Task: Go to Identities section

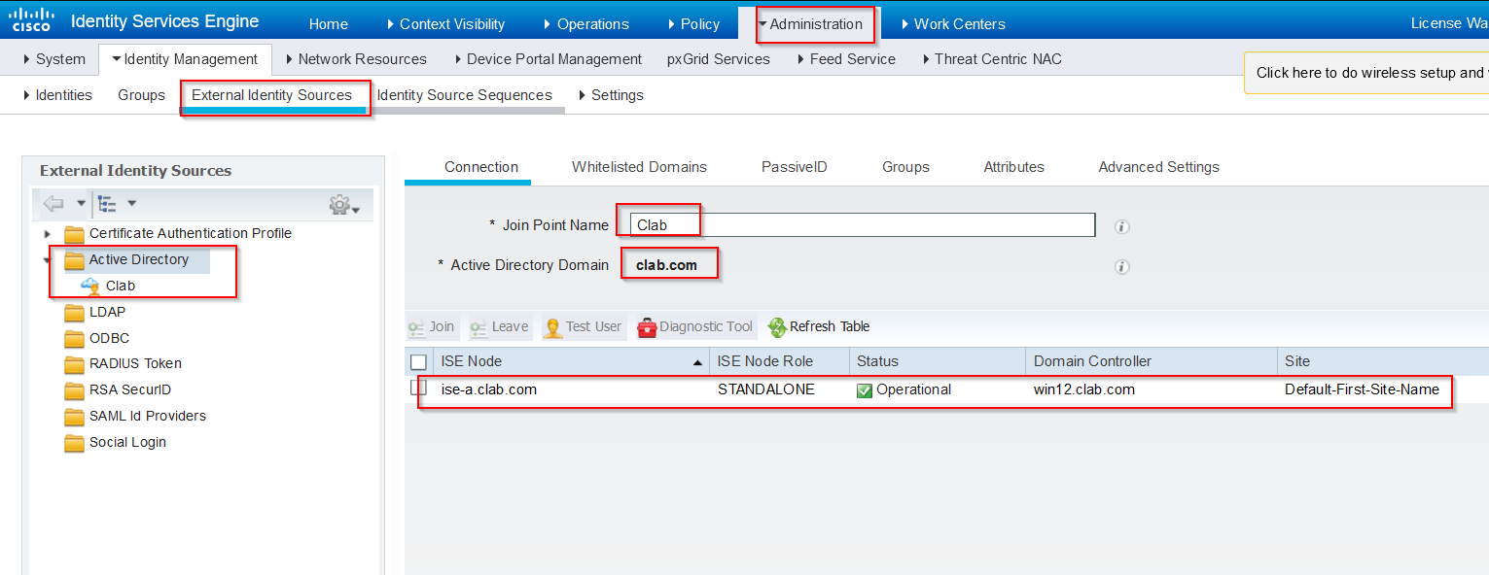Action: coord(57,95)
